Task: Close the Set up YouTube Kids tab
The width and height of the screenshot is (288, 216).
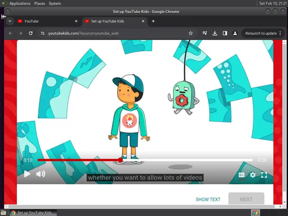Action: (143, 21)
